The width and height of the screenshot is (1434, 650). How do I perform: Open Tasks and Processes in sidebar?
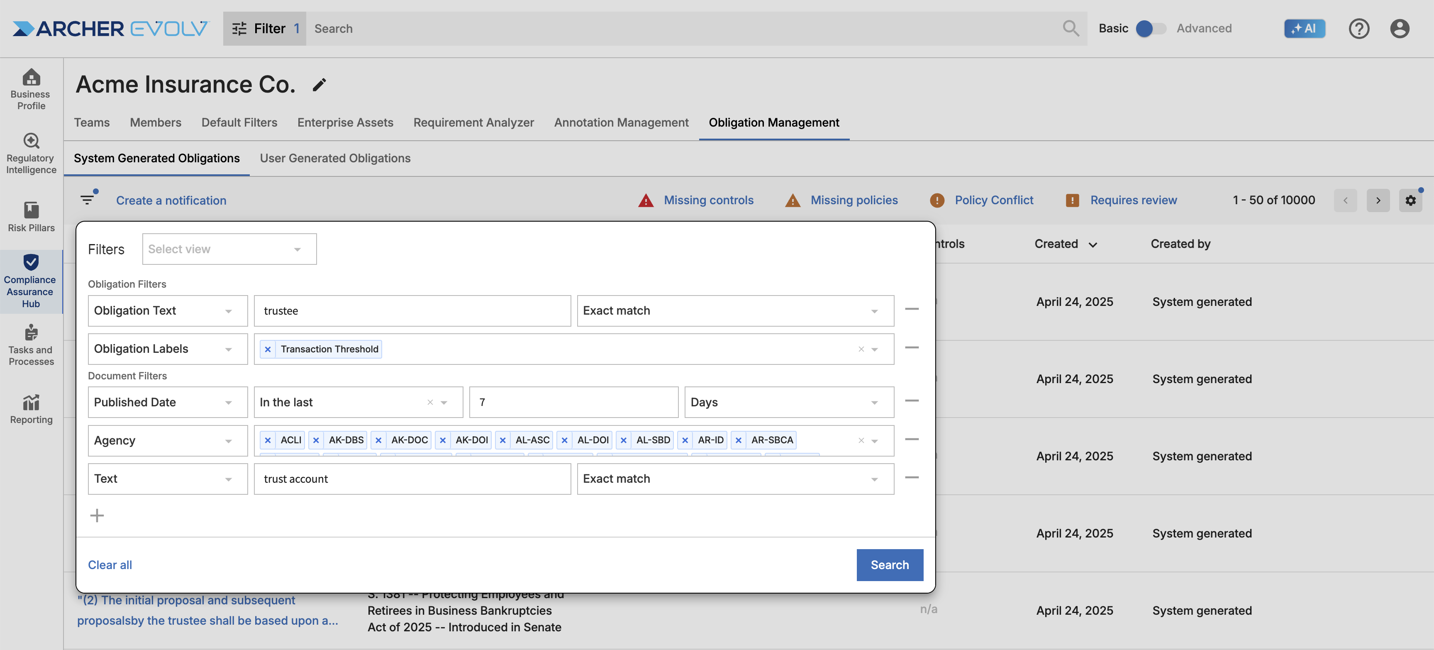(31, 345)
